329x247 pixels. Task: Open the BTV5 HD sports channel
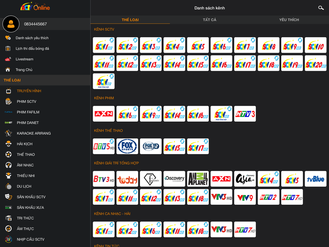104,146
